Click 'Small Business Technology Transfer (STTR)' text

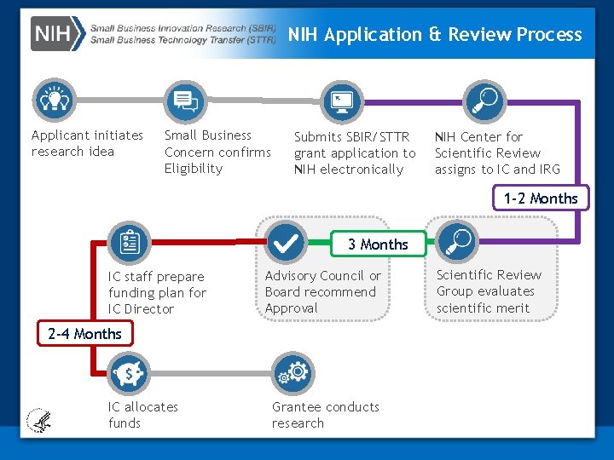tap(182, 40)
